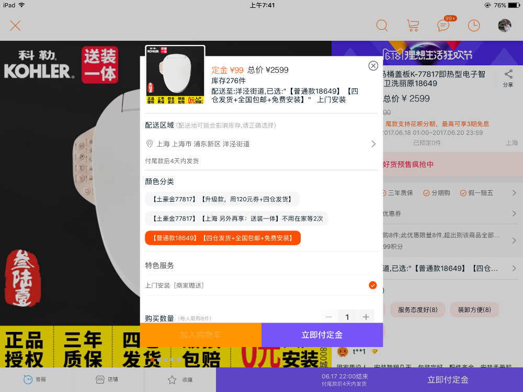Select 土豪金77817 上海 送装一体 option
The height and width of the screenshot is (392, 523).
pyautogui.click(x=236, y=218)
